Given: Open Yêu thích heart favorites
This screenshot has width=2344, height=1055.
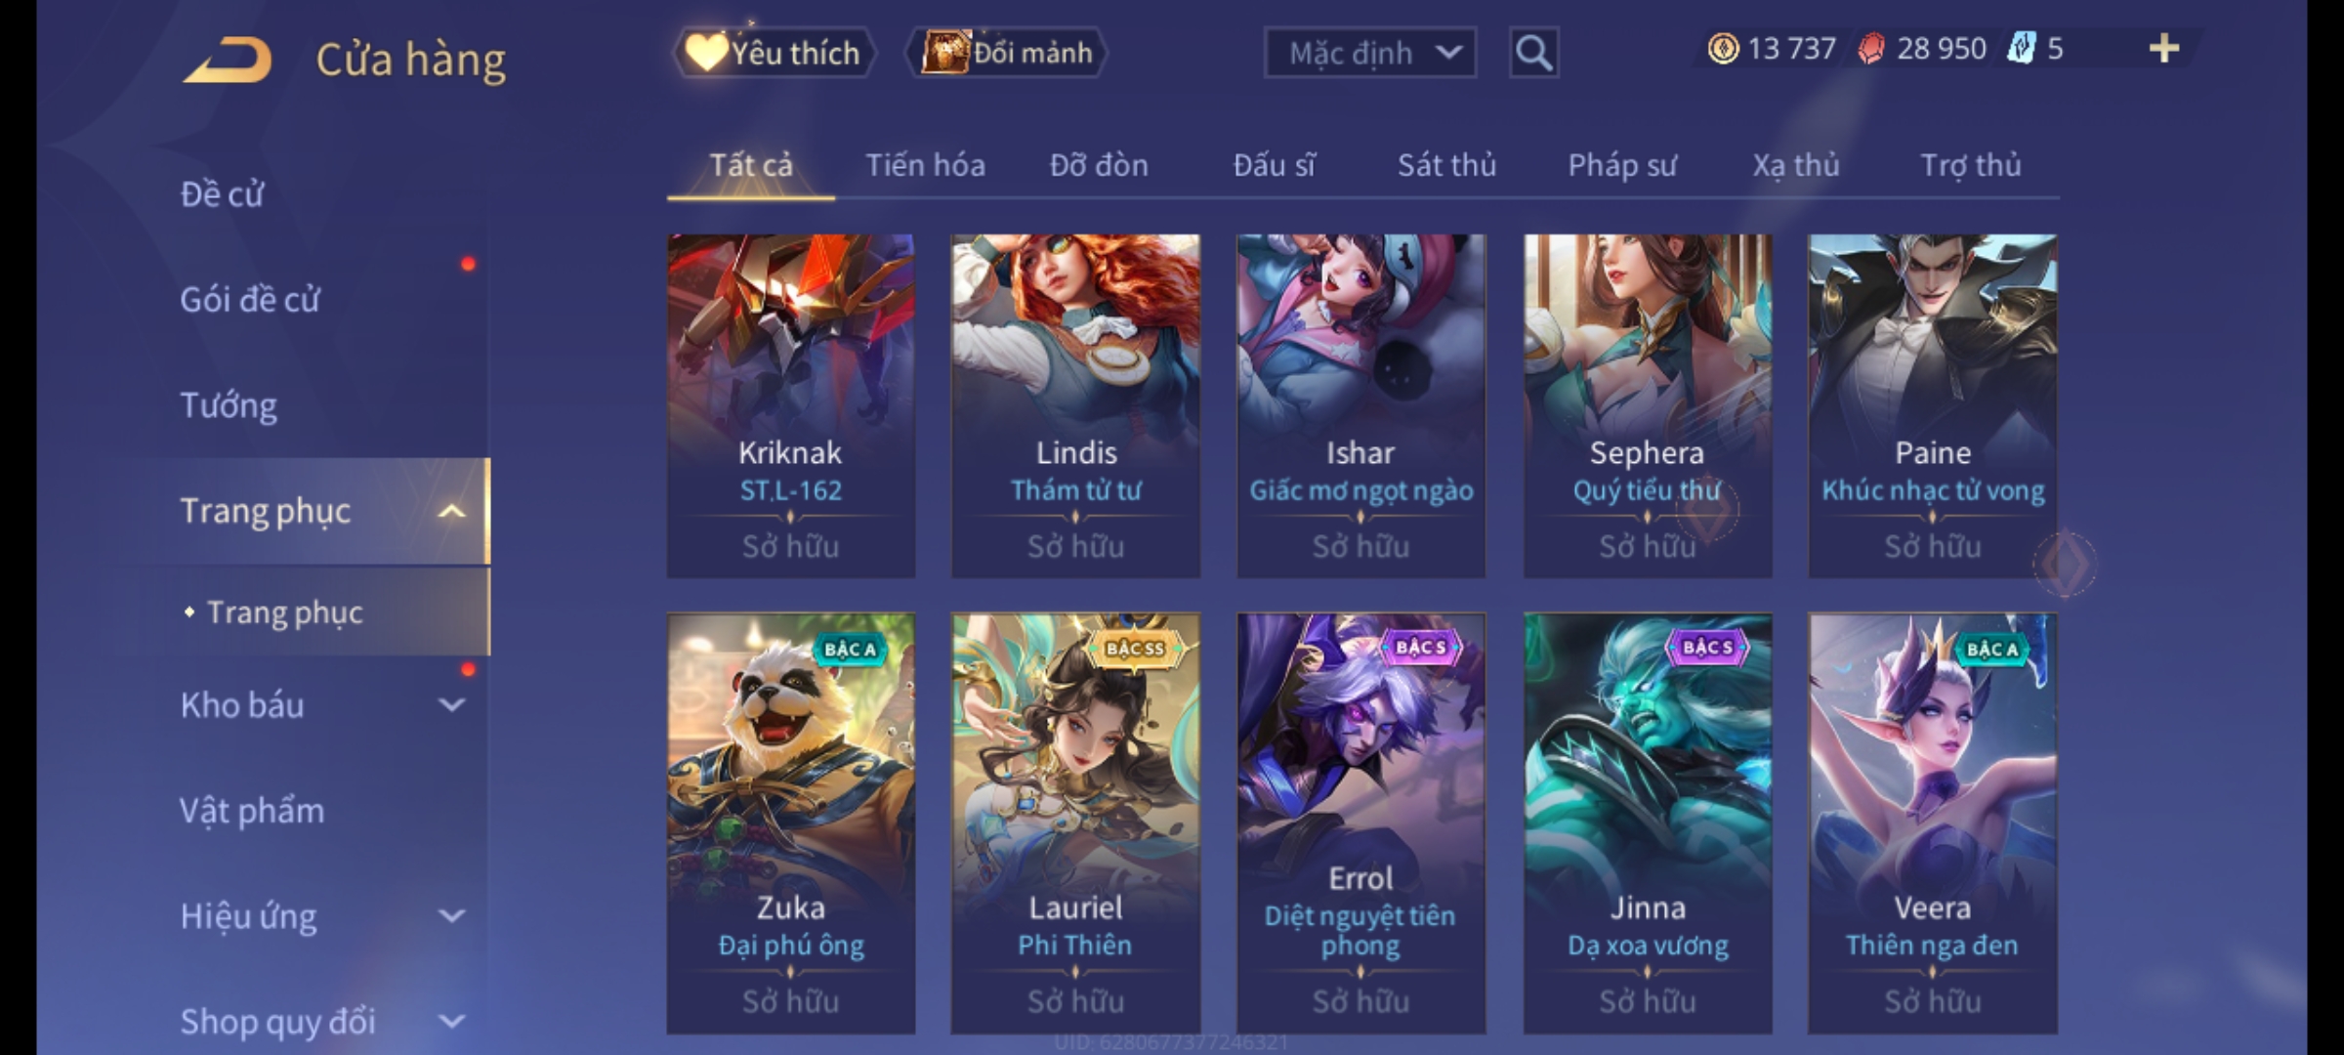Looking at the screenshot, I should (x=774, y=53).
